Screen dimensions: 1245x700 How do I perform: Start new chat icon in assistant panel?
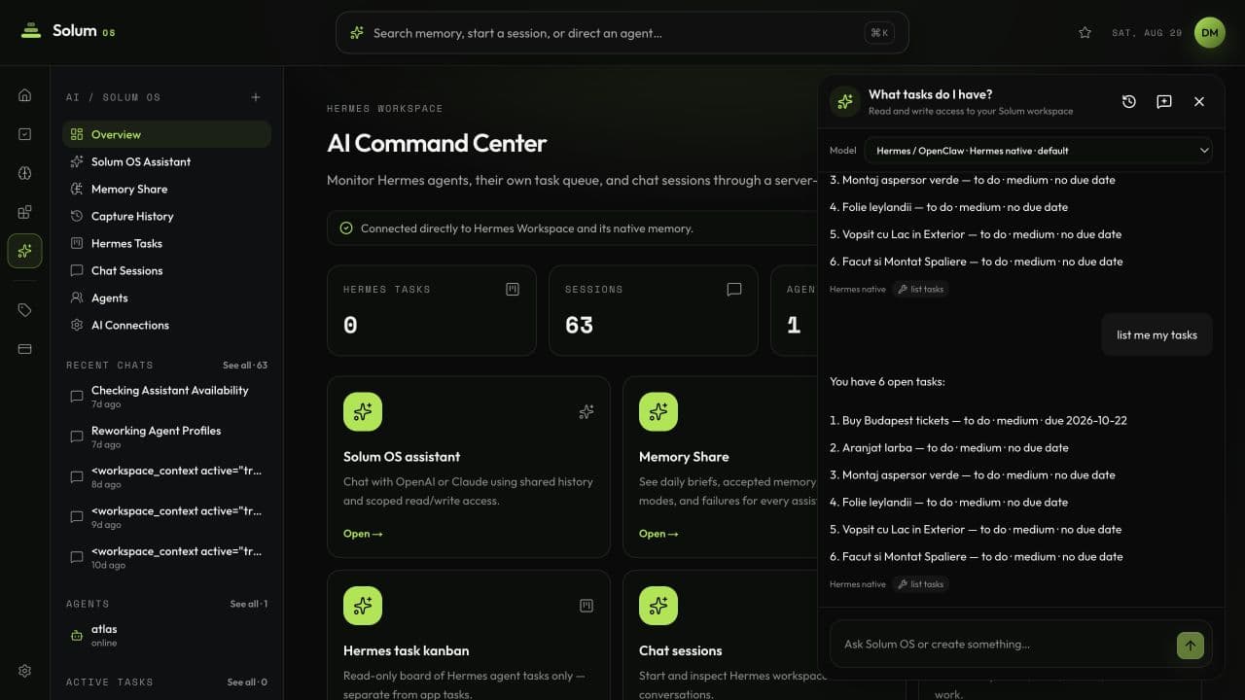tap(1164, 101)
